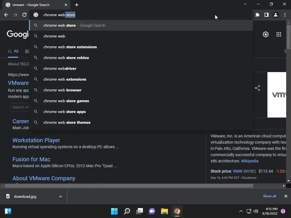Image resolution: width=291 pixels, height=218 pixels.
Task: Open the tab search dropdown chevron
Action: pos(245,4)
